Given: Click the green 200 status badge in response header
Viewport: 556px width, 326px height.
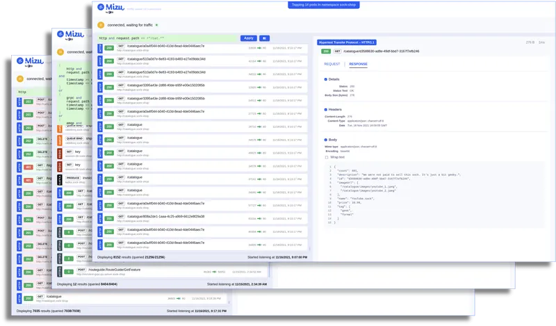Looking at the screenshot, I should [x=325, y=51].
